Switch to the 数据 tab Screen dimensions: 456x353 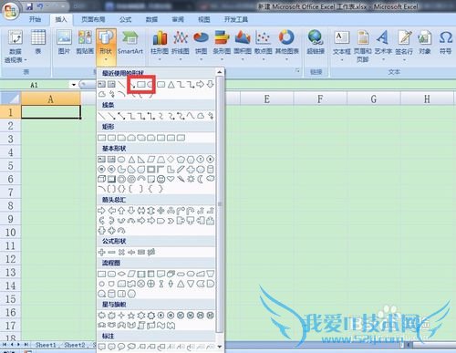pyautogui.click(x=151, y=19)
